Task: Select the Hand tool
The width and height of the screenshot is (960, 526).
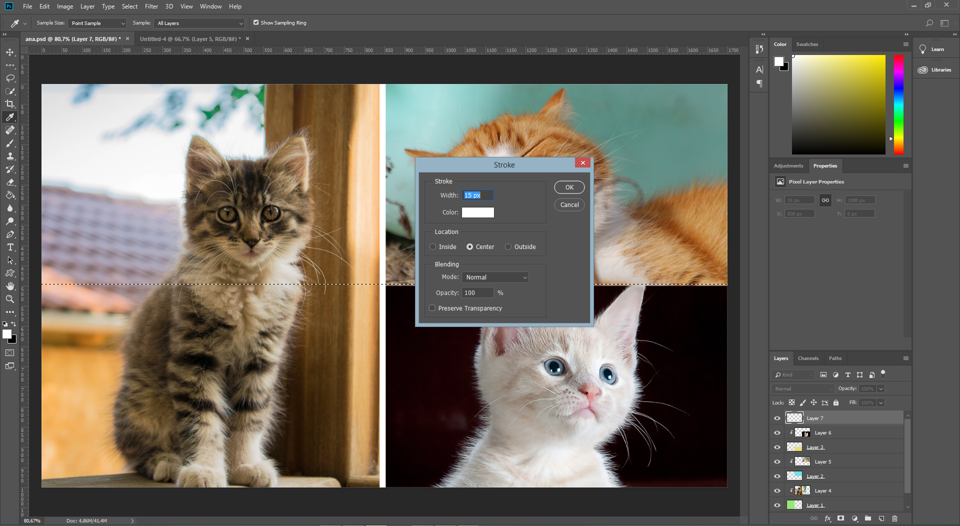Action: pos(10,286)
